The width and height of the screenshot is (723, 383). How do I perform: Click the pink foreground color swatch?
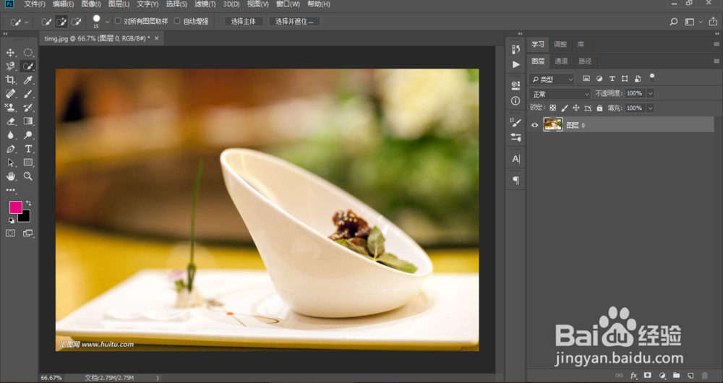[x=15, y=207]
